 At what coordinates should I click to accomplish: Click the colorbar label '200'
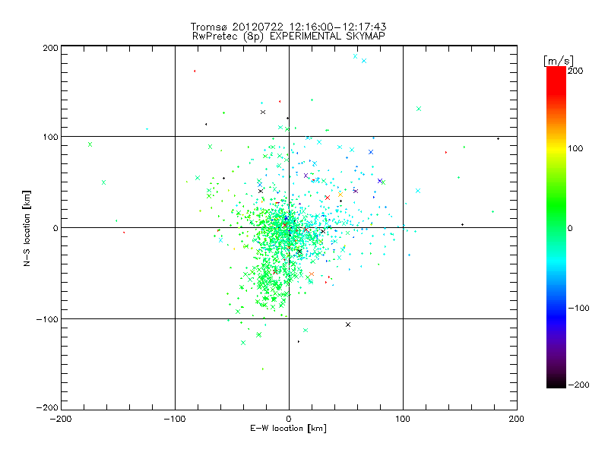coord(575,71)
